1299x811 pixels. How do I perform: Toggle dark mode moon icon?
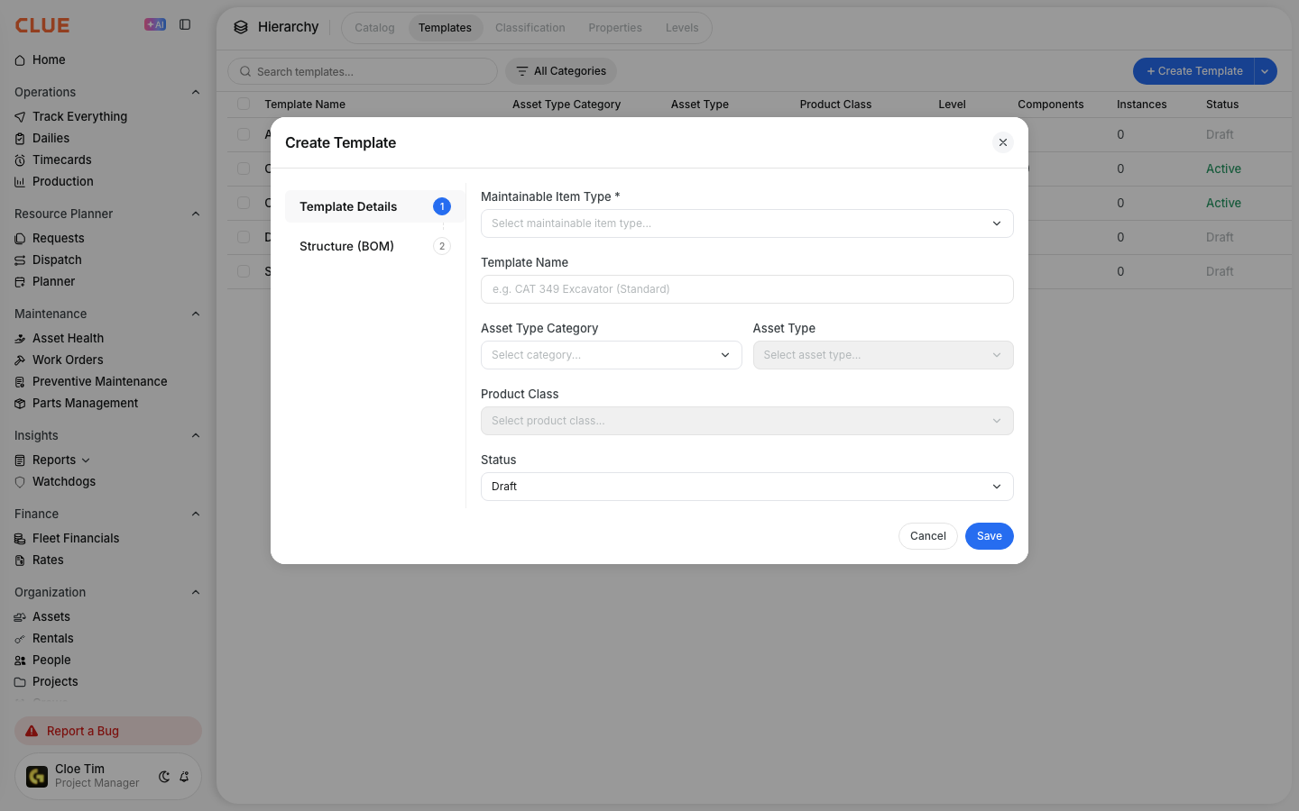point(164,777)
